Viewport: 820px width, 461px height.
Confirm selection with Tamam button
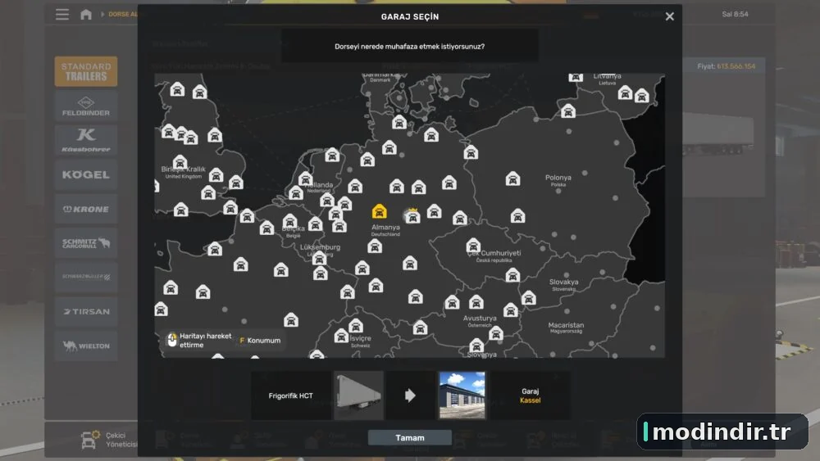point(410,437)
